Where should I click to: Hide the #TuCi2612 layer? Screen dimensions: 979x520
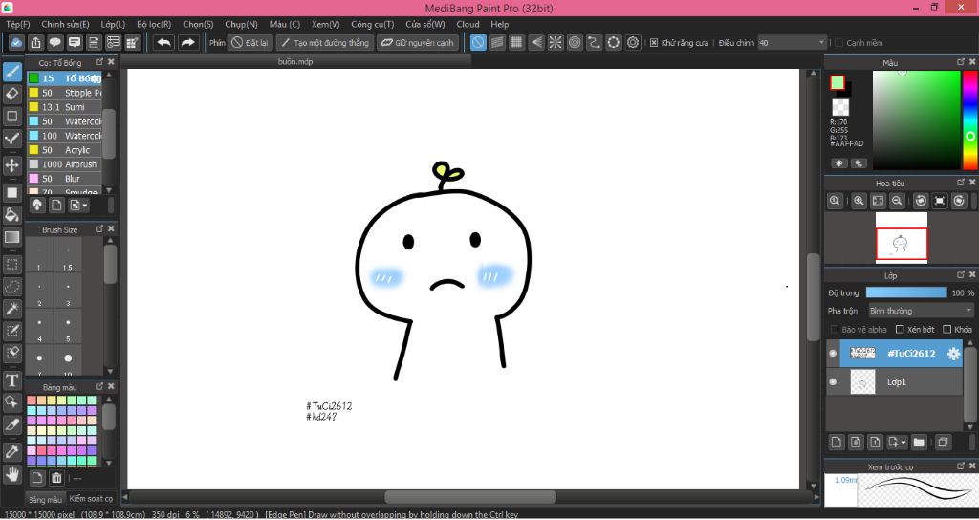(x=833, y=354)
